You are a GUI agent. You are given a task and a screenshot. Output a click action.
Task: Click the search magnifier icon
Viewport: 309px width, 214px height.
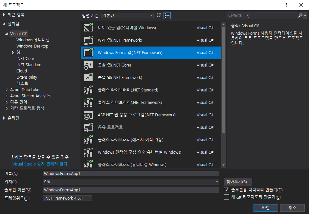pos(300,15)
